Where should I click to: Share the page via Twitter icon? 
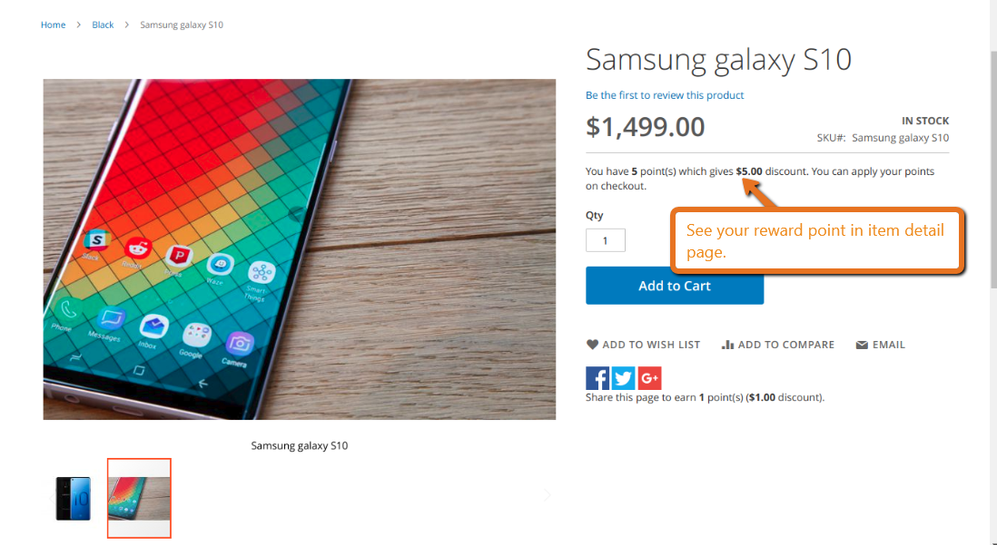[x=623, y=378]
